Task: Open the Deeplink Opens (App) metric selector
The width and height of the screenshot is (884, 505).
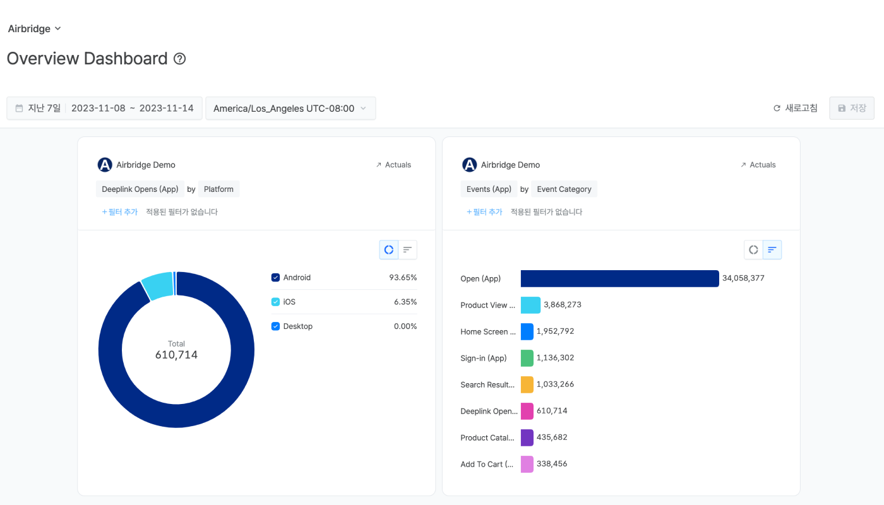Action: point(140,189)
